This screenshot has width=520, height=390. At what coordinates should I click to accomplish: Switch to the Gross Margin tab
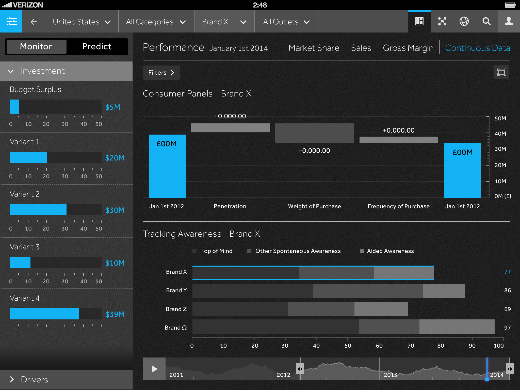(x=408, y=48)
